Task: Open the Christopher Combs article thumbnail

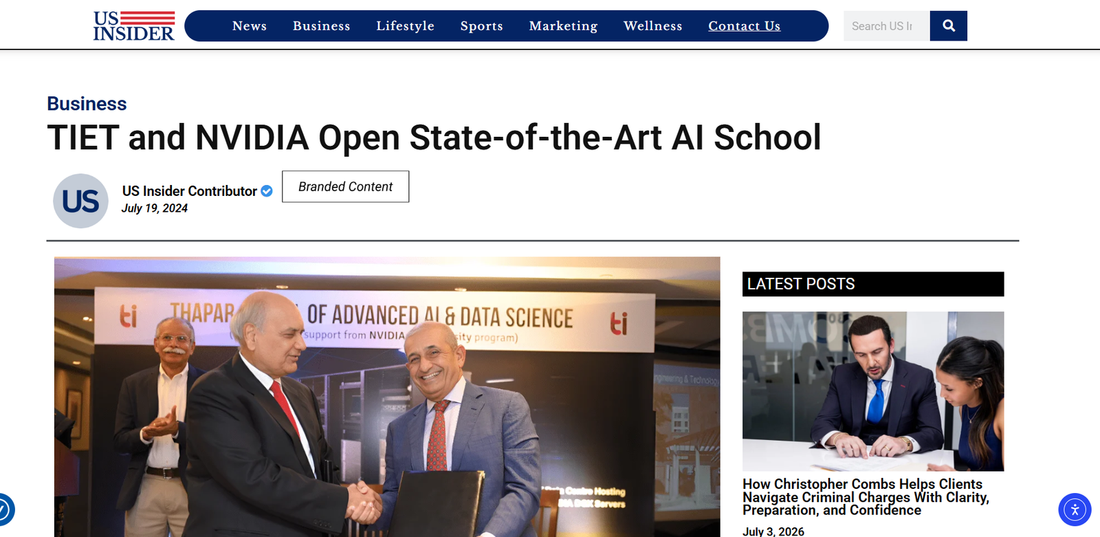Action: 873,391
